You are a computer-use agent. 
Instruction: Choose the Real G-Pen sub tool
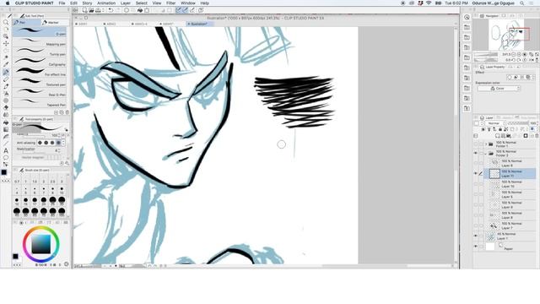pos(40,93)
